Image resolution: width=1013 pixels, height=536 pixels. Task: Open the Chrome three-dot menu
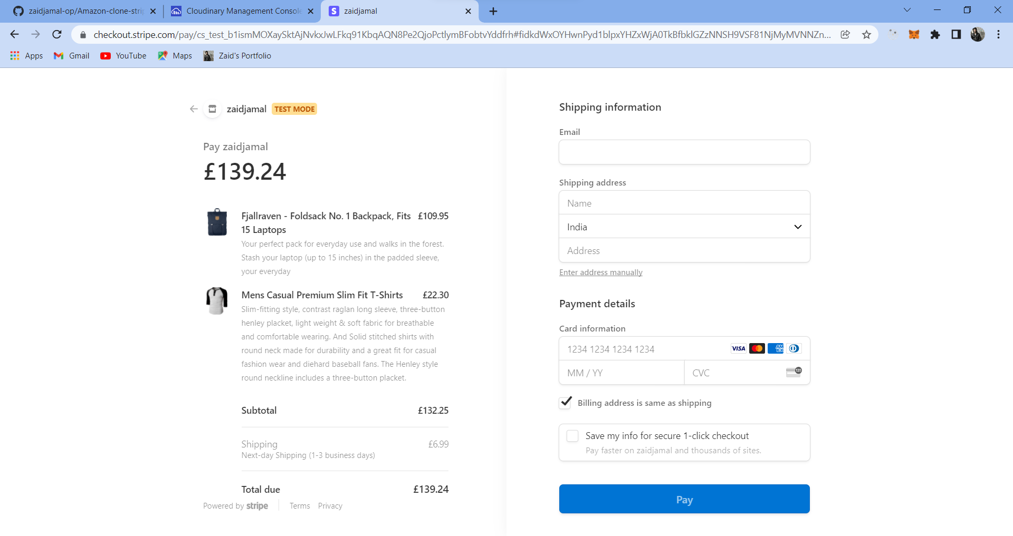[998, 35]
